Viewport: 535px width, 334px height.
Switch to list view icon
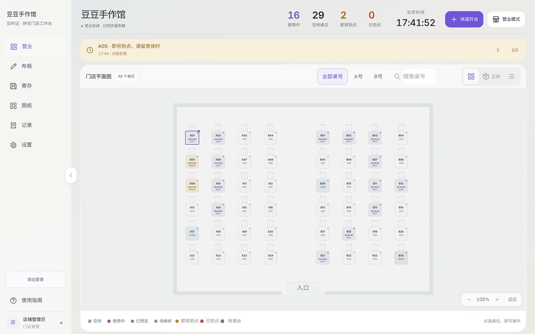click(x=511, y=77)
